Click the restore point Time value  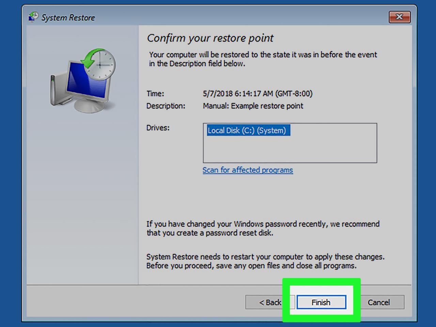click(258, 93)
